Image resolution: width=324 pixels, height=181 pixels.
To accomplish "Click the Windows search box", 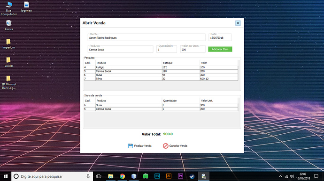I will (52, 176).
